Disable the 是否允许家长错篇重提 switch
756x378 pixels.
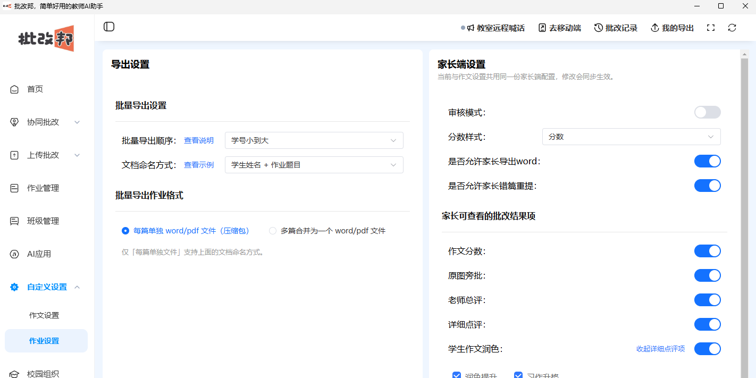pyautogui.click(x=708, y=186)
